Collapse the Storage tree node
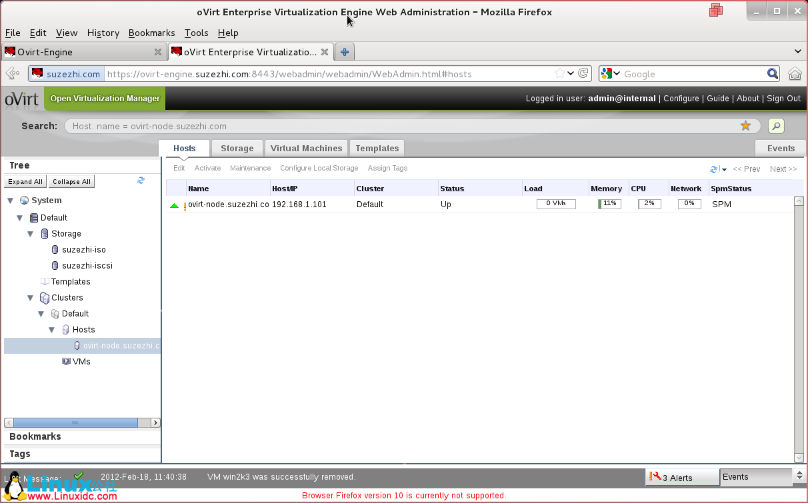Image resolution: width=808 pixels, height=503 pixels. click(31, 234)
